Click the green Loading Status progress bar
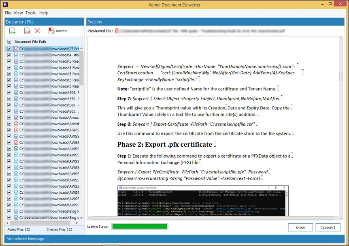This screenshot has height=246, width=349. tap(140, 227)
